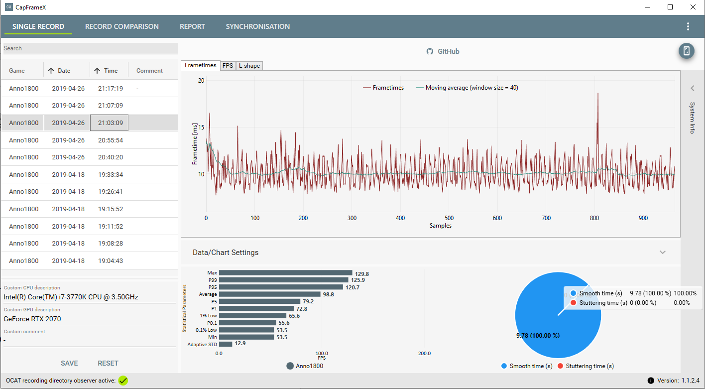This screenshot has width=705, height=389.
Task: Click in the Search field
Action: [x=90, y=48]
